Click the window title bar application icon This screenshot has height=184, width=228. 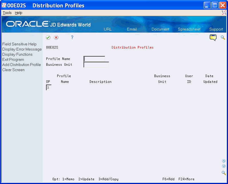click(x=4, y=5)
